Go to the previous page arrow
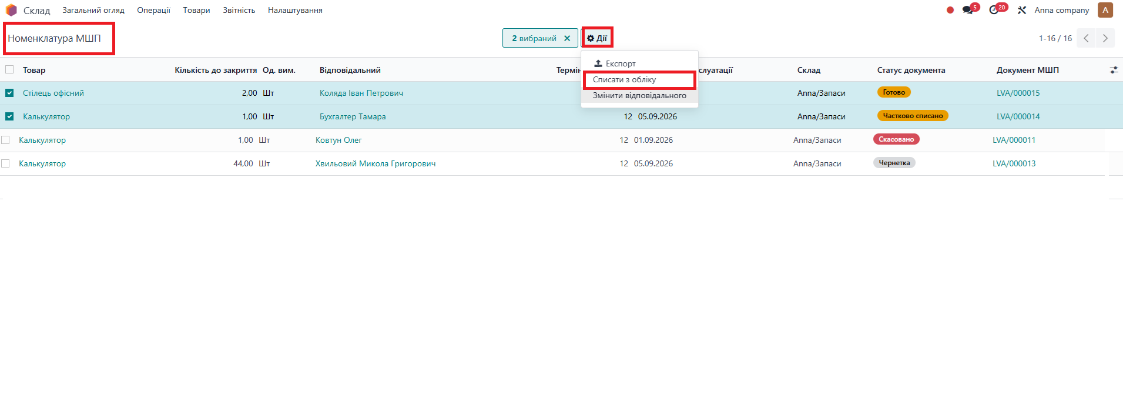Screen dimensions: 1123x395 1087,38
